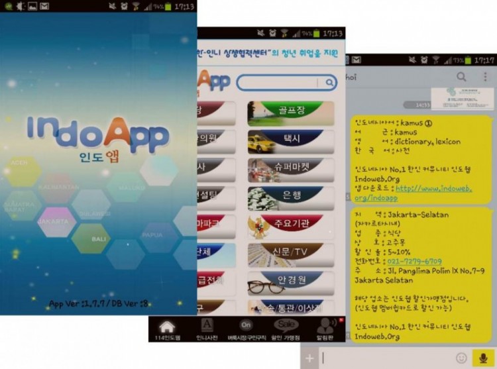Tap the 'kamus ①' line in the first yellow message
Image resolution: width=497 pixels, height=369 pixels.
point(394,123)
